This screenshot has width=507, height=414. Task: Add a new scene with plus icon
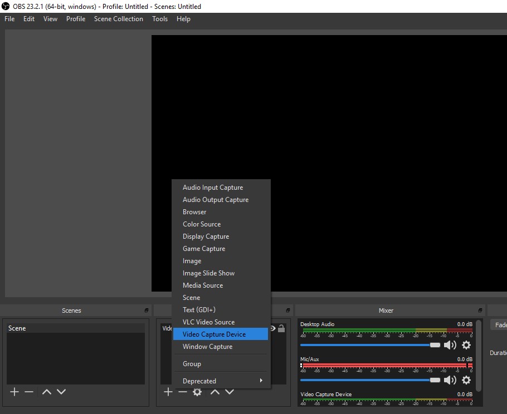pos(14,392)
